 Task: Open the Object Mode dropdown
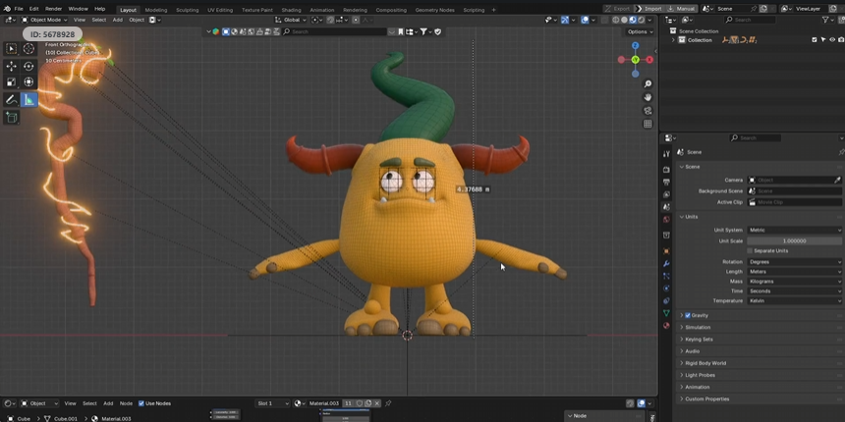point(44,20)
